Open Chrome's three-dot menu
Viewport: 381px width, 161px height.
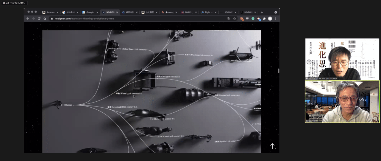pyautogui.click(x=276, y=18)
